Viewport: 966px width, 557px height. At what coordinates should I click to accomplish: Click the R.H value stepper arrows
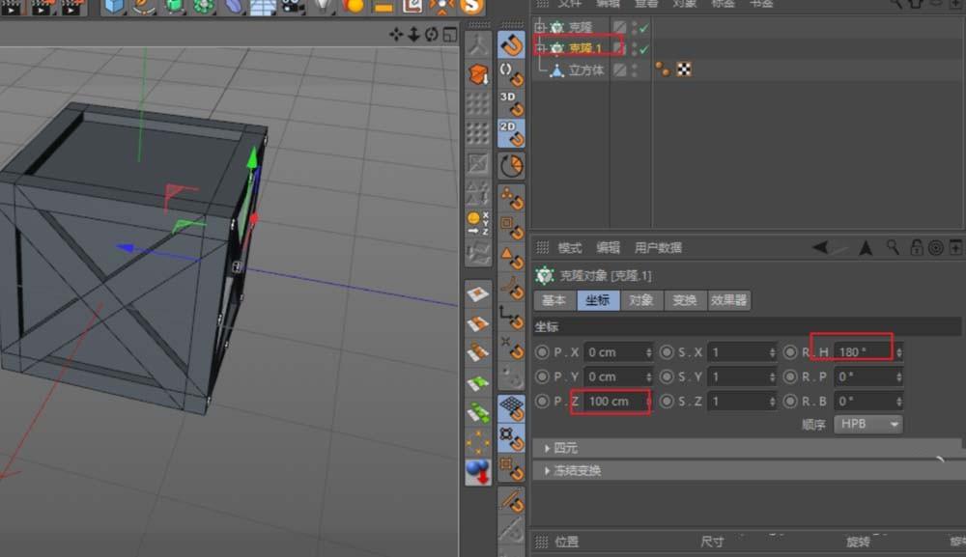(899, 351)
